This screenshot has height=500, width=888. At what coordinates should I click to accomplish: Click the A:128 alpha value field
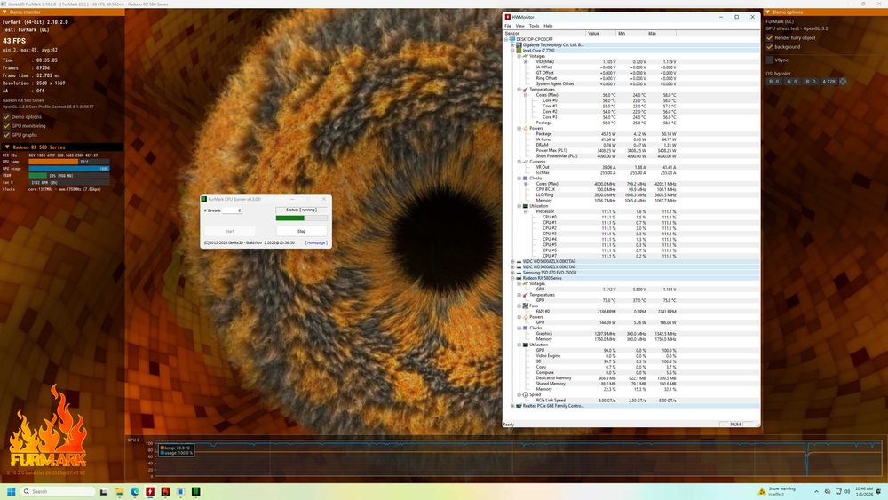[x=829, y=82]
